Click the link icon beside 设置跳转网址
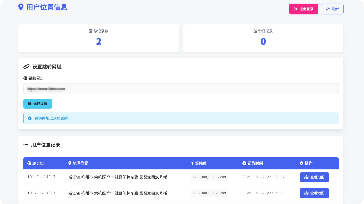The width and height of the screenshot is (364, 204). click(x=26, y=67)
